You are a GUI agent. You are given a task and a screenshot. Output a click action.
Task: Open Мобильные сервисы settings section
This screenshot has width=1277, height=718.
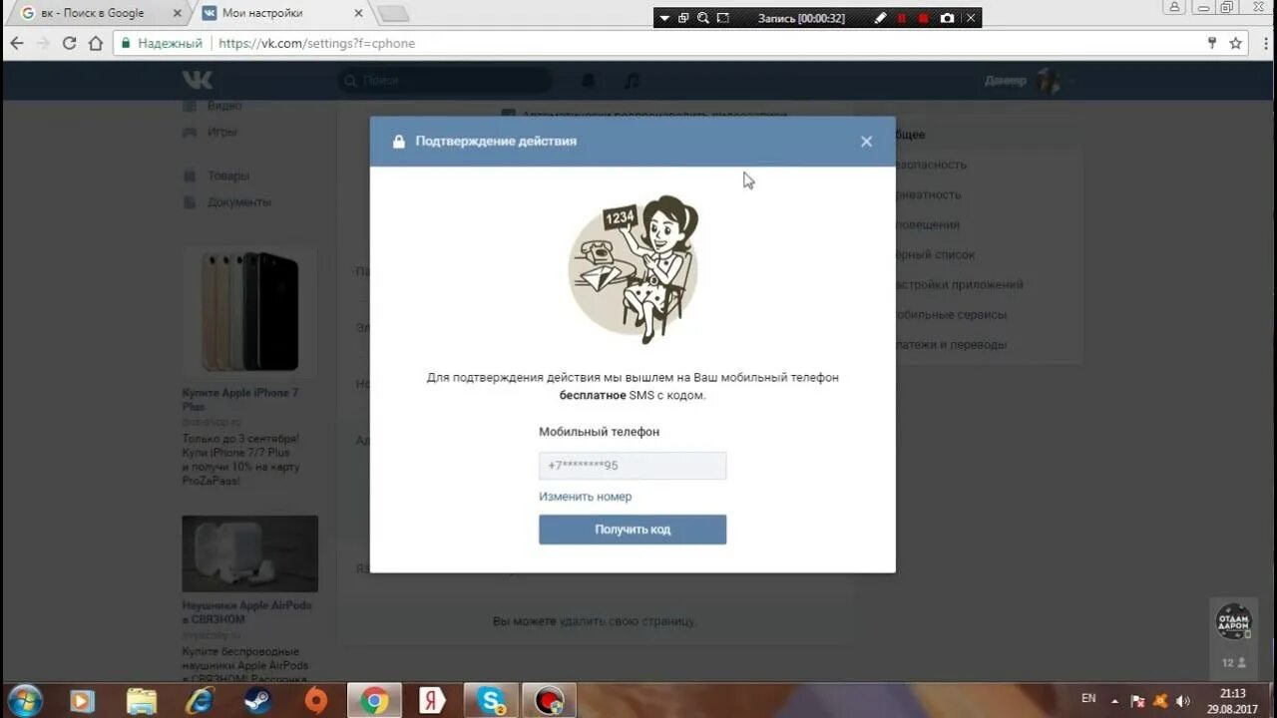[950, 314]
